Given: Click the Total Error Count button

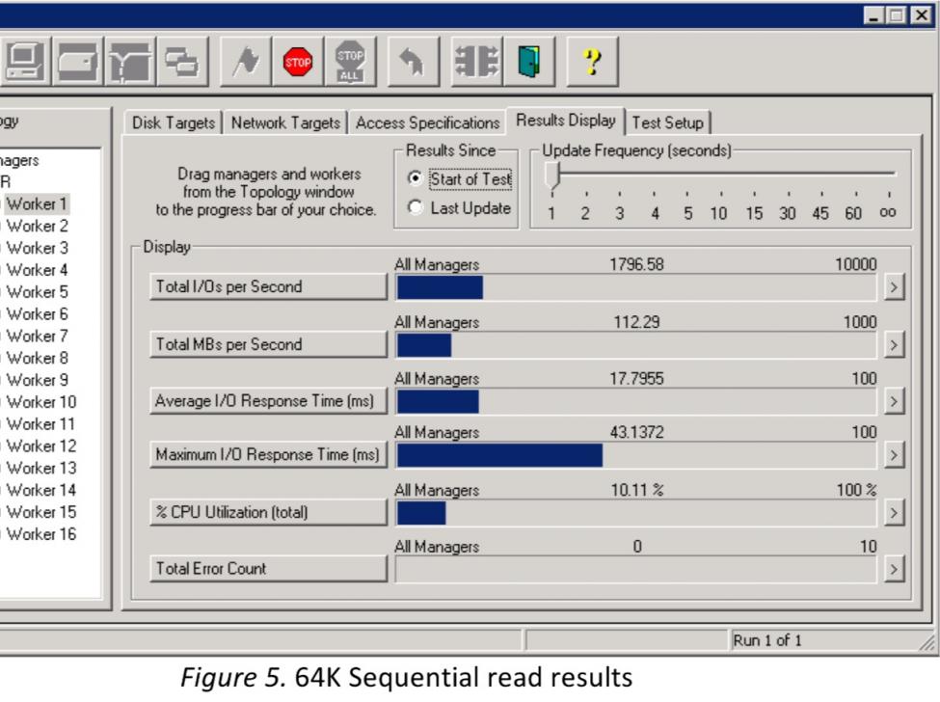Looking at the screenshot, I should 268,568.
